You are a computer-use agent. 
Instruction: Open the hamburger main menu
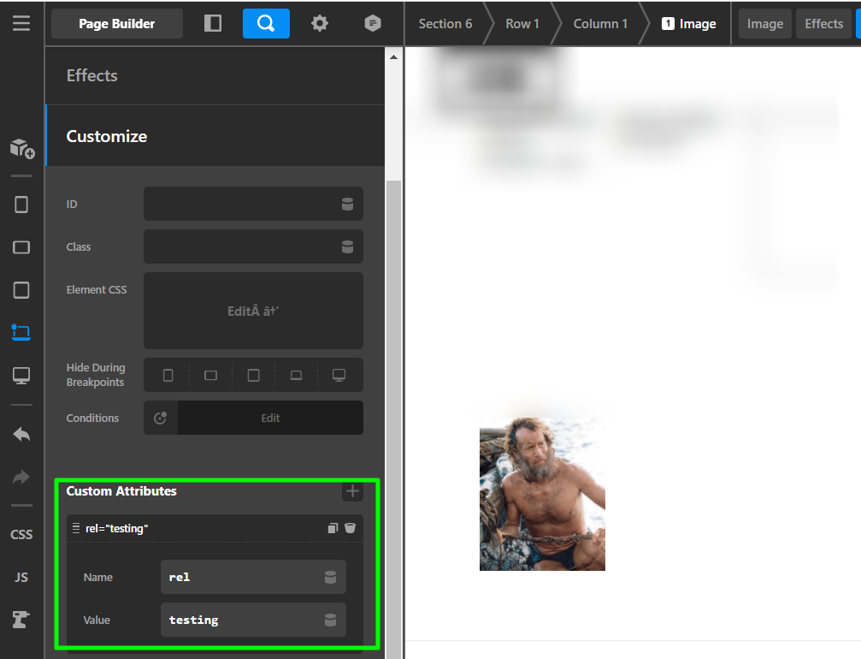(21, 23)
